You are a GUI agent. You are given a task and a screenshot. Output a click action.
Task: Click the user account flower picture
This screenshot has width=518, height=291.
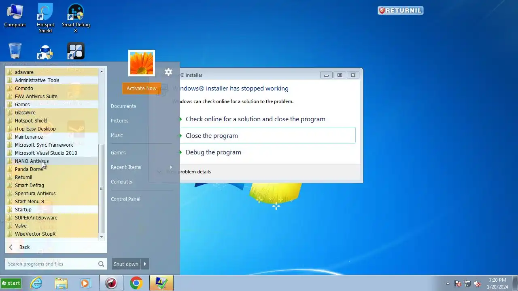142,63
